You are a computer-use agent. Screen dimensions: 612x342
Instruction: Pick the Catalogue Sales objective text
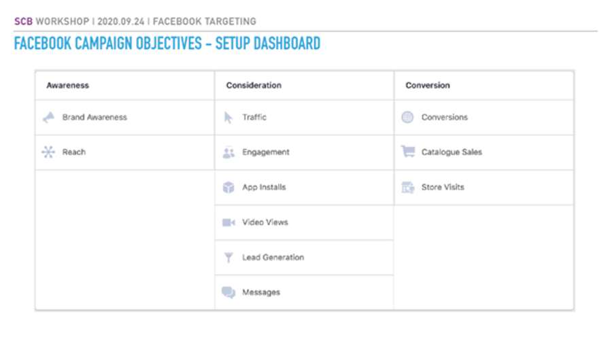pos(452,152)
